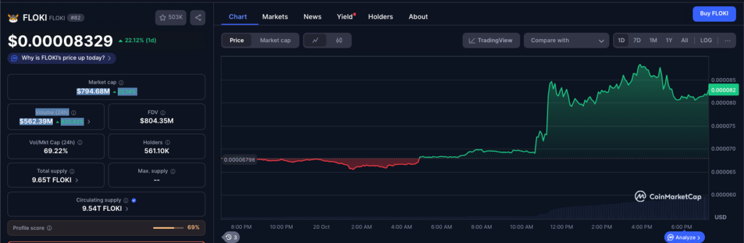
Task: Share FLOKI page via share icon
Action: point(198,17)
